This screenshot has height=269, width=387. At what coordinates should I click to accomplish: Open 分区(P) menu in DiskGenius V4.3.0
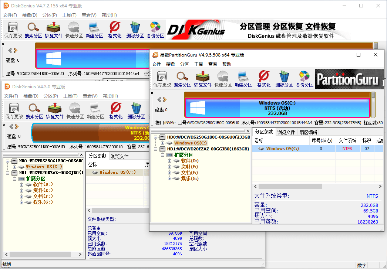click(x=51, y=96)
